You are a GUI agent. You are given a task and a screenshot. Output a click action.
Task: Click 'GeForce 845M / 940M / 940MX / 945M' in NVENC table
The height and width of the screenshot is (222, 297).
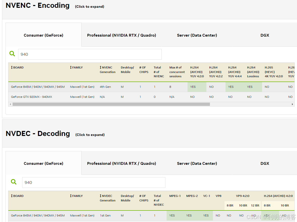(x=38, y=87)
